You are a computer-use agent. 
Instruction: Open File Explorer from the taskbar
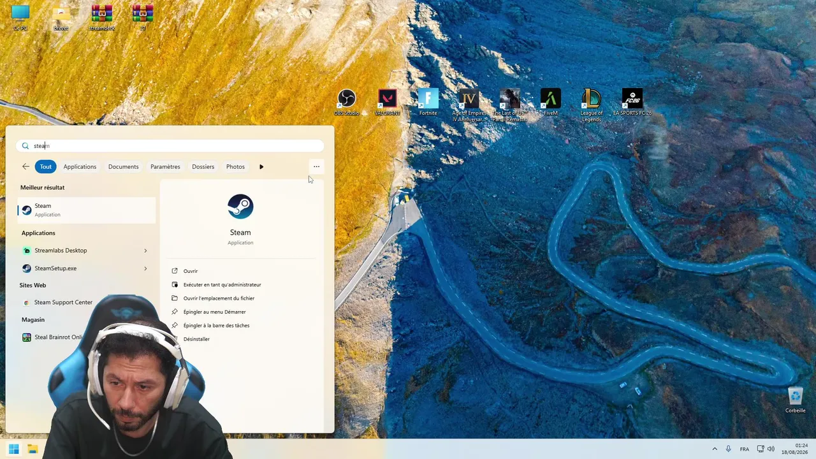(x=33, y=449)
